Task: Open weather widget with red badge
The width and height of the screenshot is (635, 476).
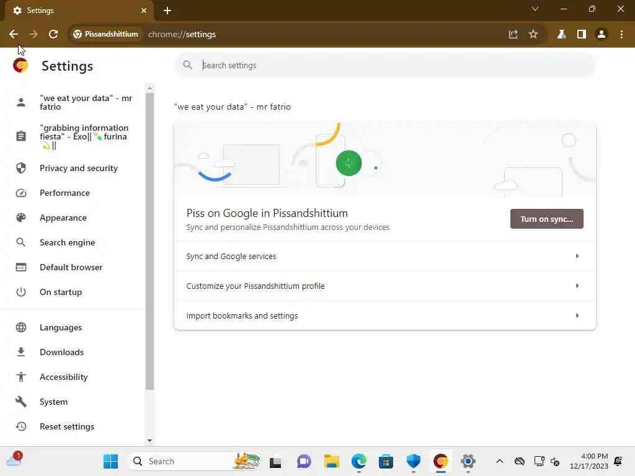Action: click(x=14, y=459)
